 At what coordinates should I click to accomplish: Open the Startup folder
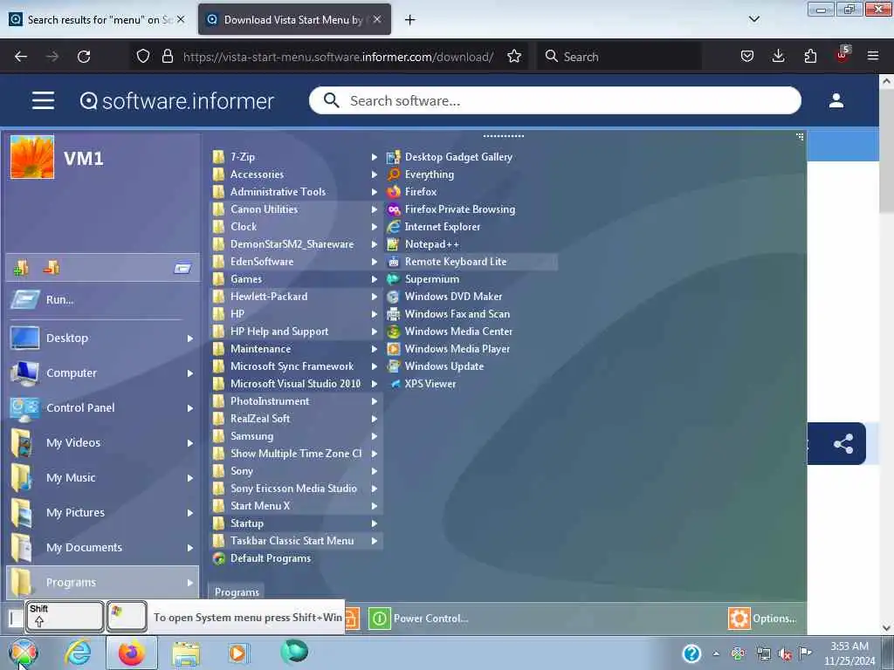click(x=296, y=523)
